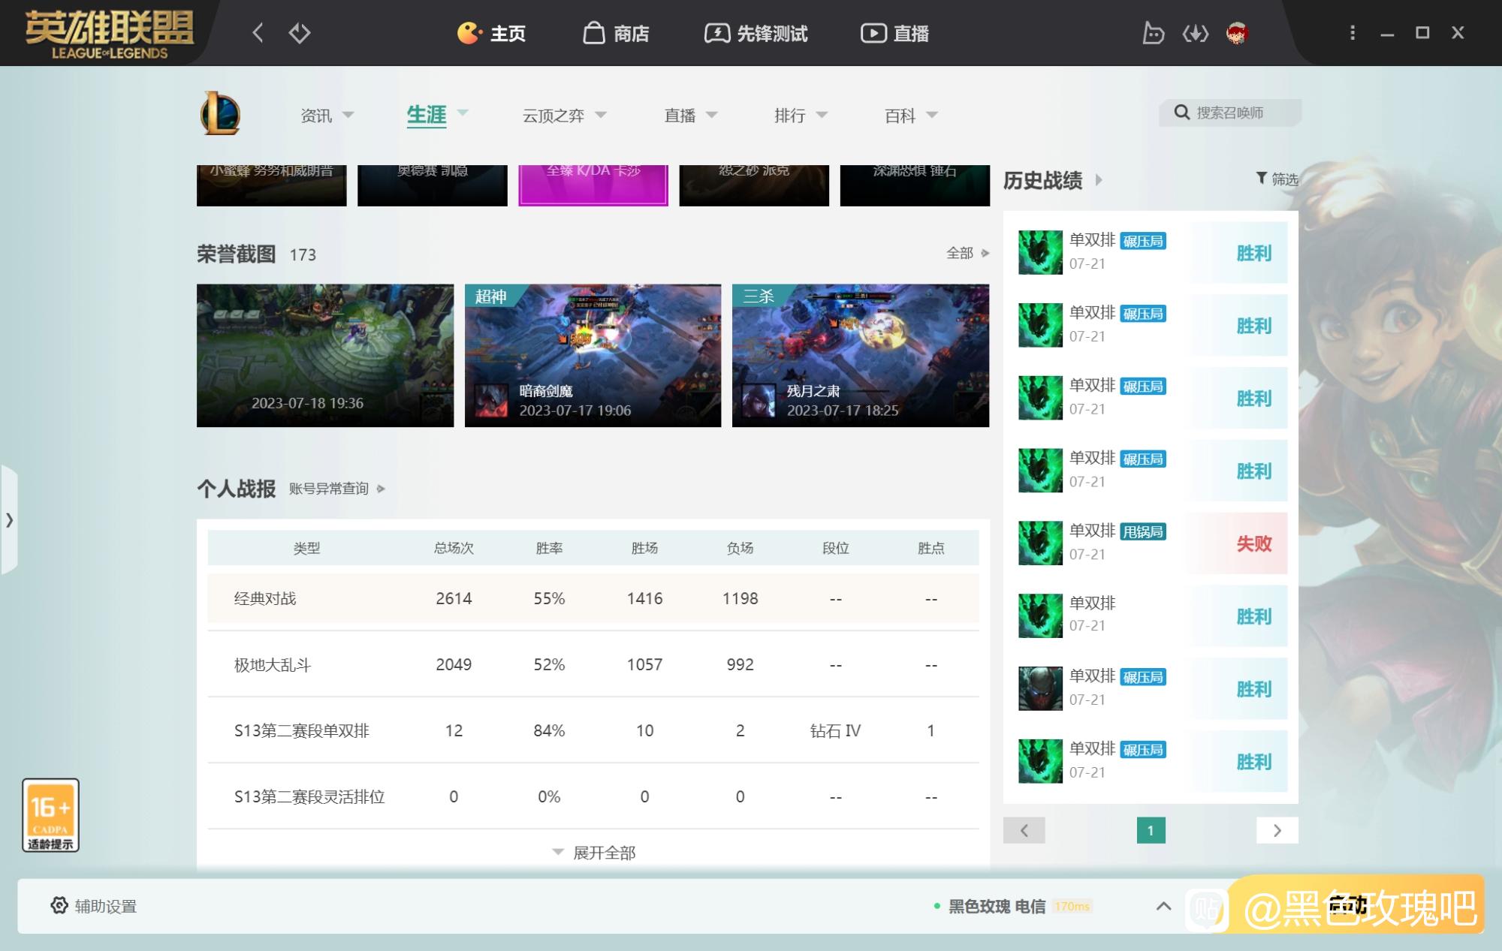Click the 甩锅局 tag badge
Viewport: 1502px width, 951px height.
pos(1143,531)
